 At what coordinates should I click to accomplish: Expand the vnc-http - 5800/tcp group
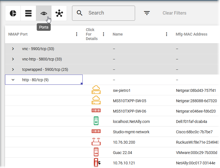click(x=13, y=59)
